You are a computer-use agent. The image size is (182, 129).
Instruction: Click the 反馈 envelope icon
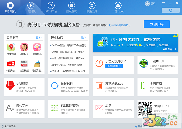[x=99, y=107]
